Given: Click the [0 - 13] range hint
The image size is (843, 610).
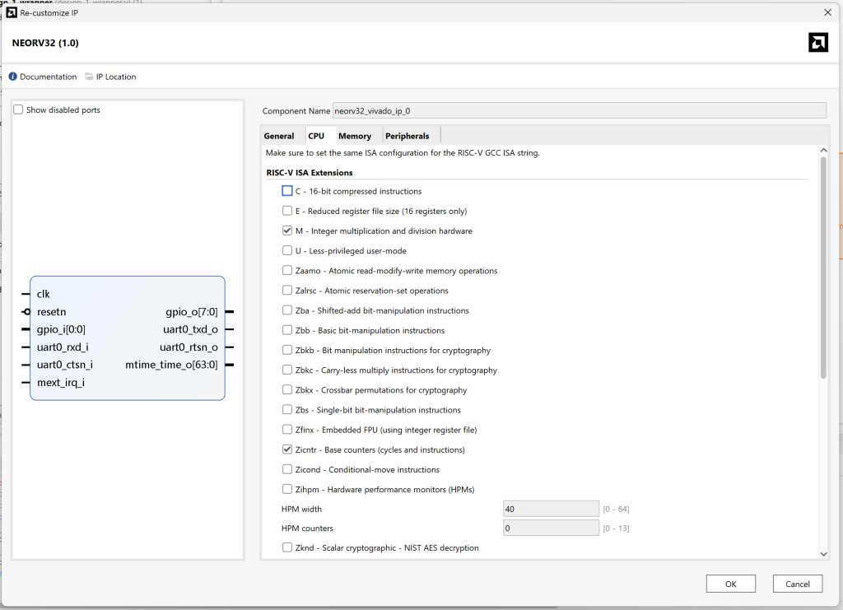Looking at the screenshot, I should pyautogui.click(x=616, y=529).
